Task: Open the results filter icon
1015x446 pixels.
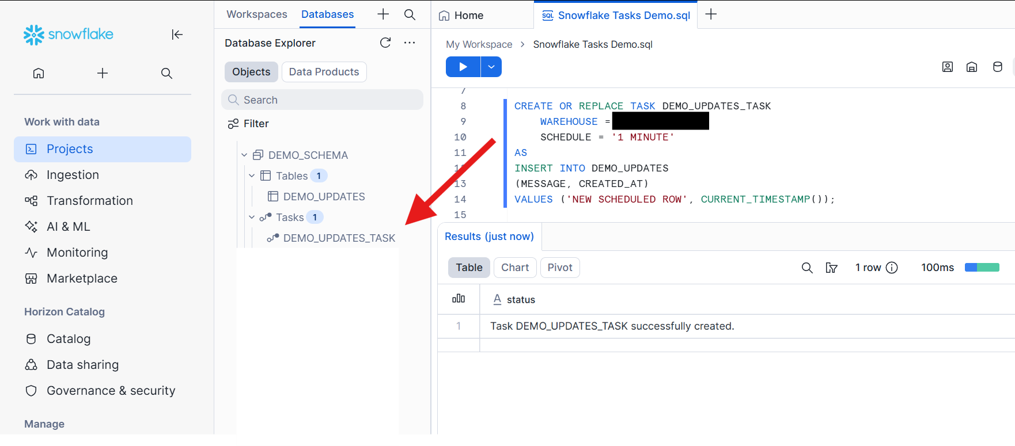Action: pyautogui.click(x=831, y=268)
